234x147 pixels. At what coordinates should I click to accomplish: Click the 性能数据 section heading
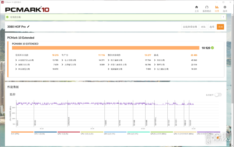[x=13, y=87]
